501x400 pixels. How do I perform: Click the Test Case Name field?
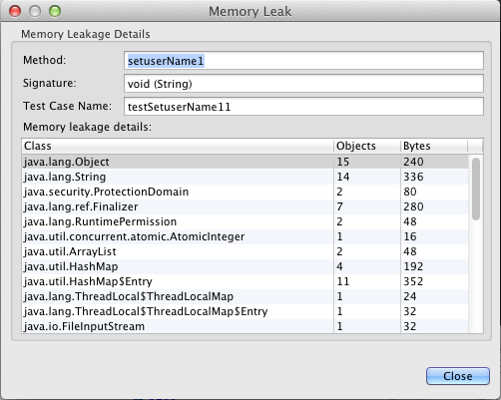coord(303,107)
